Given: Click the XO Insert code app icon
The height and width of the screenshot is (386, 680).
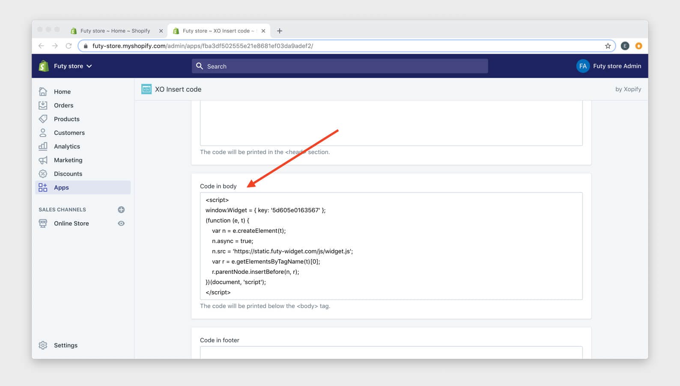Looking at the screenshot, I should click(x=146, y=89).
